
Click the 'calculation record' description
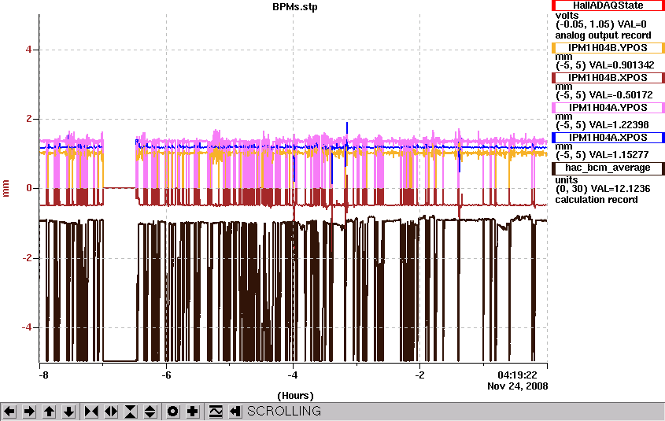[x=597, y=200]
